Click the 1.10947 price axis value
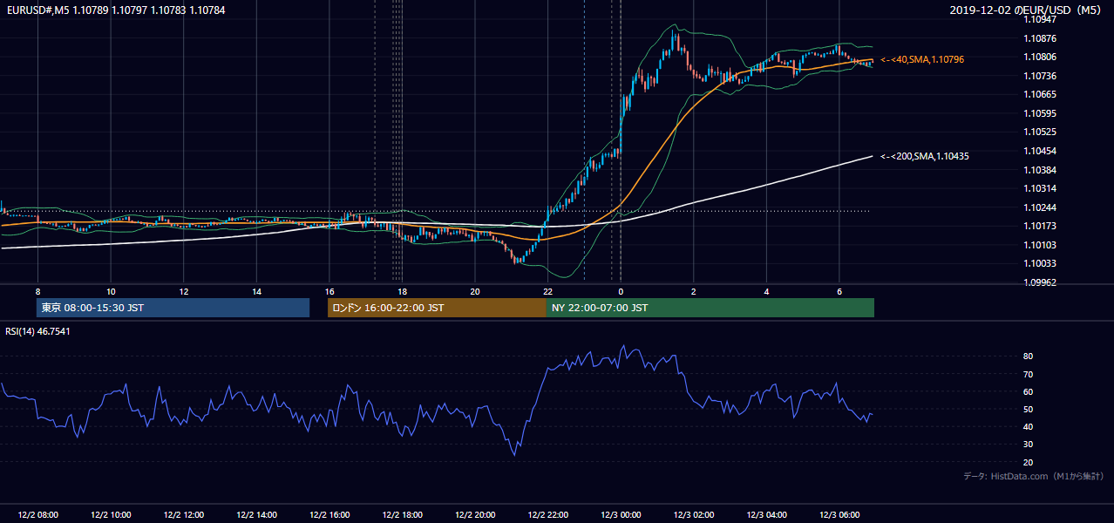 pos(1040,19)
